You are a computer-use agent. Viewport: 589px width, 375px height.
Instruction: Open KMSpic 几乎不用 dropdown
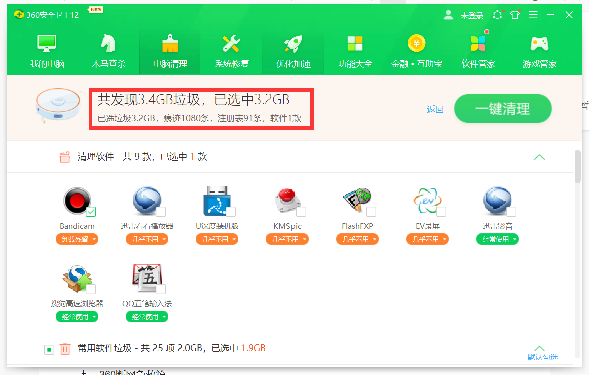[287, 239]
